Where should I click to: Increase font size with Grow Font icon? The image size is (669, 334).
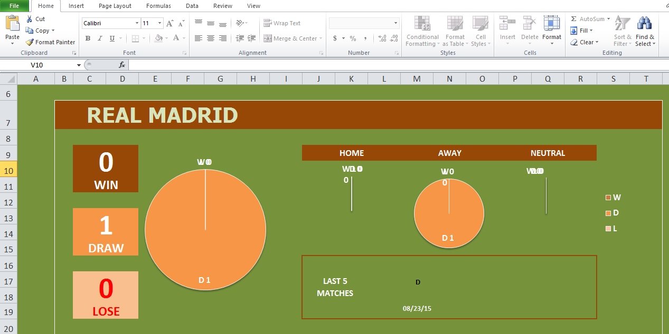[170, 23]
